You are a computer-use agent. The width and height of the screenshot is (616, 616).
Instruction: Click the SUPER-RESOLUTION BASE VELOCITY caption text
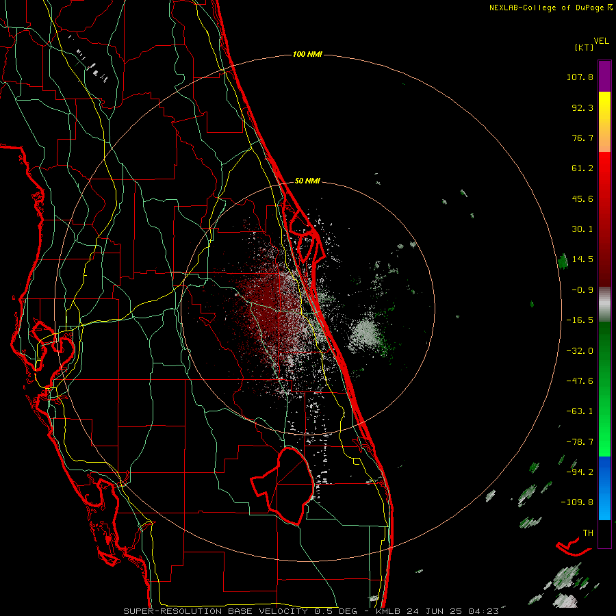tap(216, 611)
